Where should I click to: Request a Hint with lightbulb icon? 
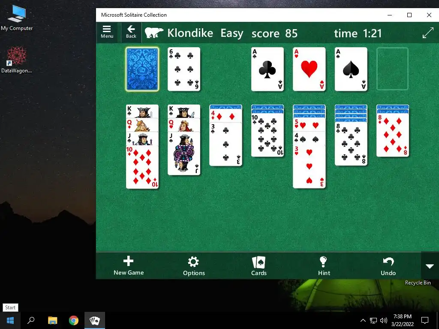coord(324,266)
